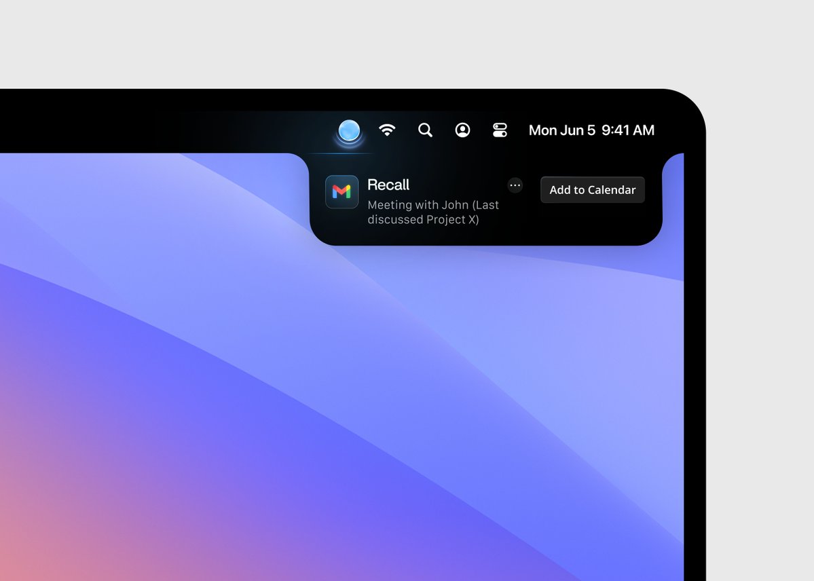Open the glowing blue assistant orb

(349, 131)
